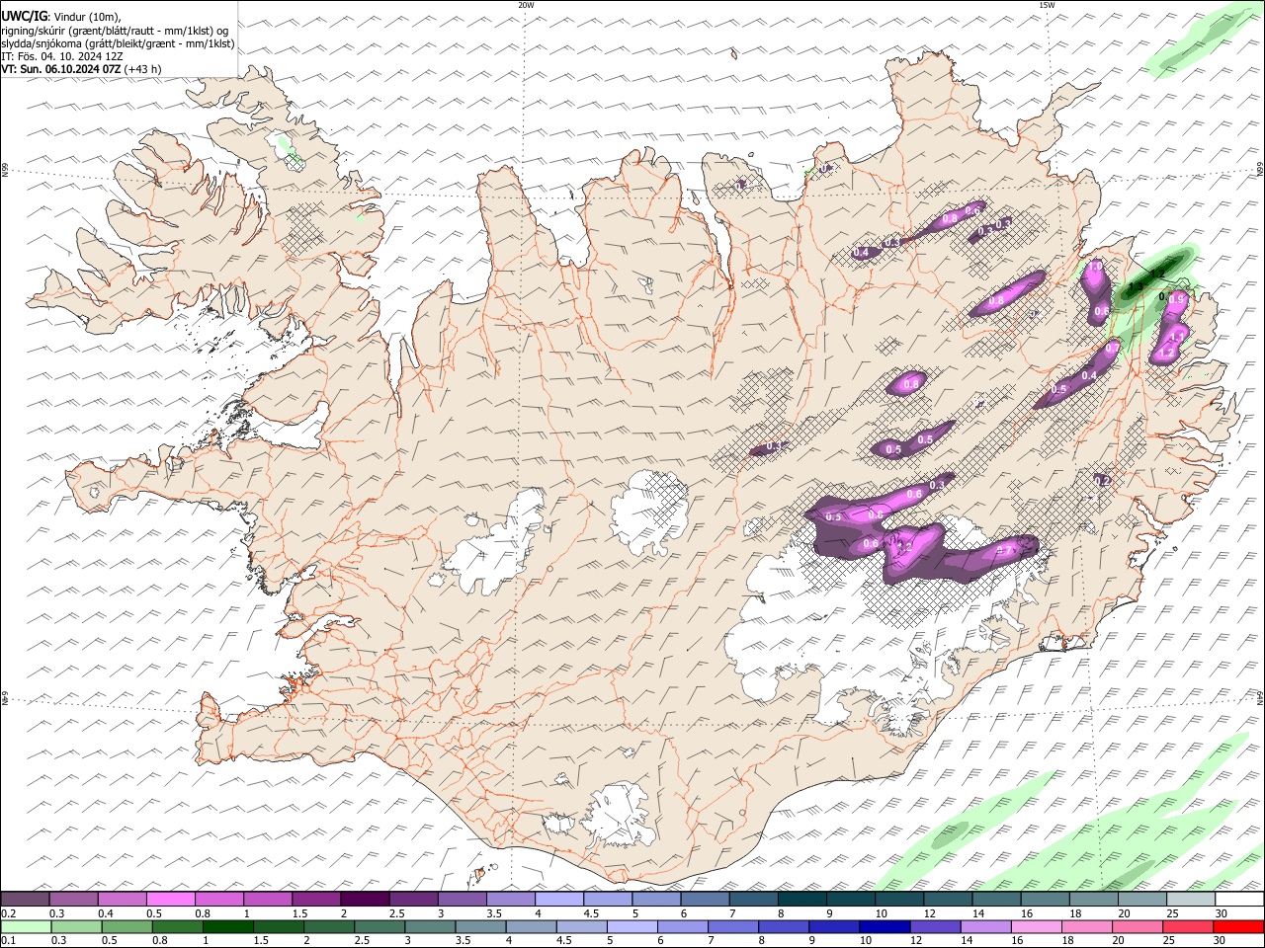Click the rigning/skúrir legend description line

116,31
